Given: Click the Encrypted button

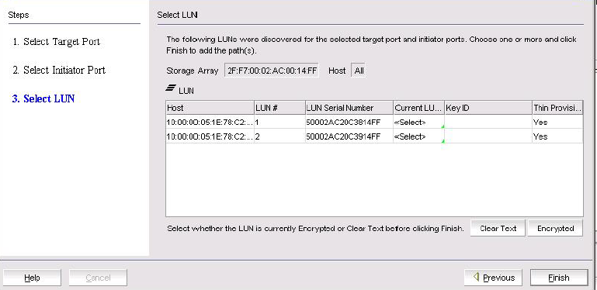Looking at the screenshot, I should pos(555,229).
